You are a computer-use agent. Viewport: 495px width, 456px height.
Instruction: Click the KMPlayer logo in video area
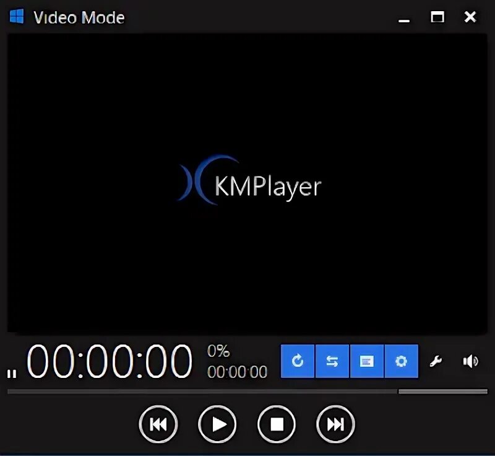(249, 180)
